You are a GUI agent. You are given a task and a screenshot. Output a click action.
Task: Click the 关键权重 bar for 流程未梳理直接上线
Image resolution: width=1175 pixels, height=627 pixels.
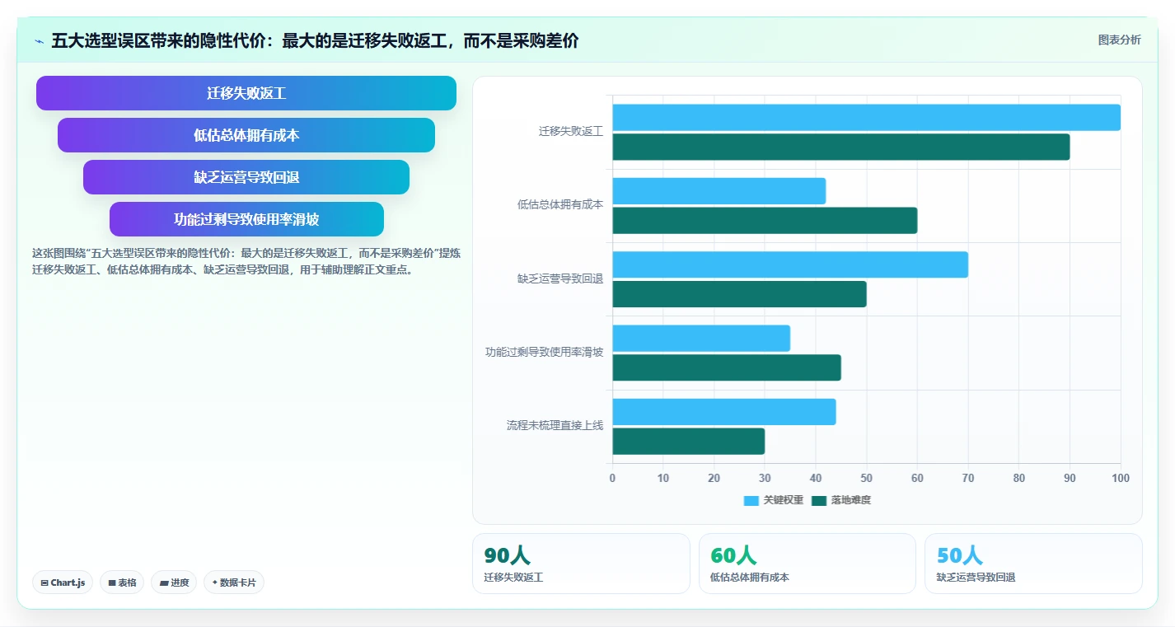tap(723, 412)
